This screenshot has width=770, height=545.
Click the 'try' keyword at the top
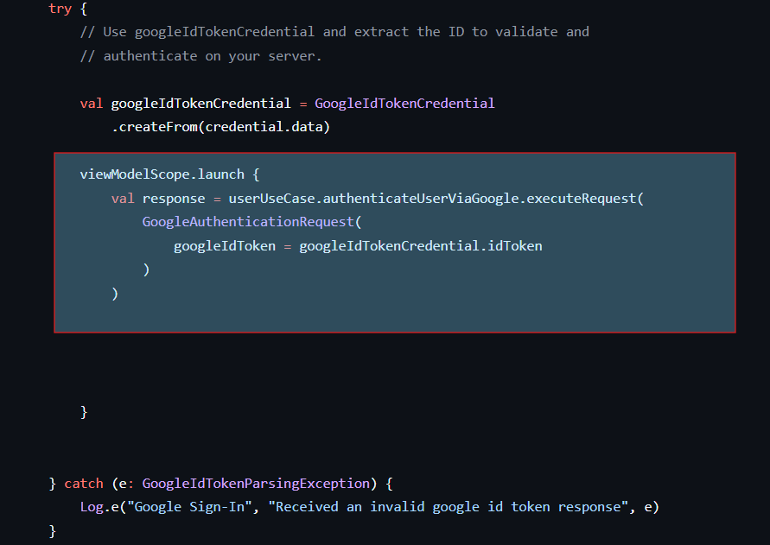(60, 8)
